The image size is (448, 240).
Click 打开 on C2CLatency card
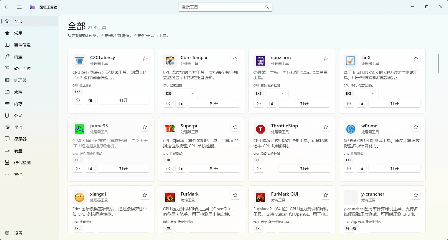tap(123, 100)
